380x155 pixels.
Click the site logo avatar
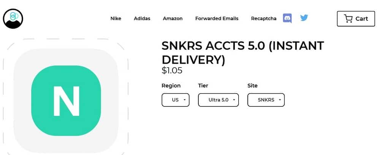pyautogui.click(x=13, y=19)
